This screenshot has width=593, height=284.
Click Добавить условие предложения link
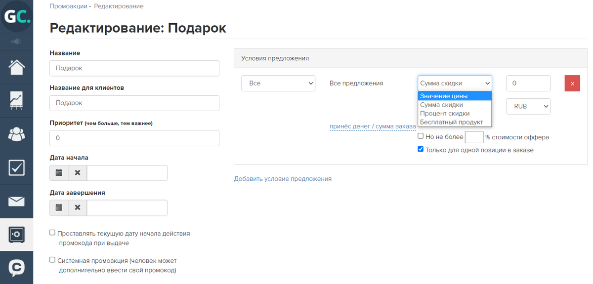[283, 179]
